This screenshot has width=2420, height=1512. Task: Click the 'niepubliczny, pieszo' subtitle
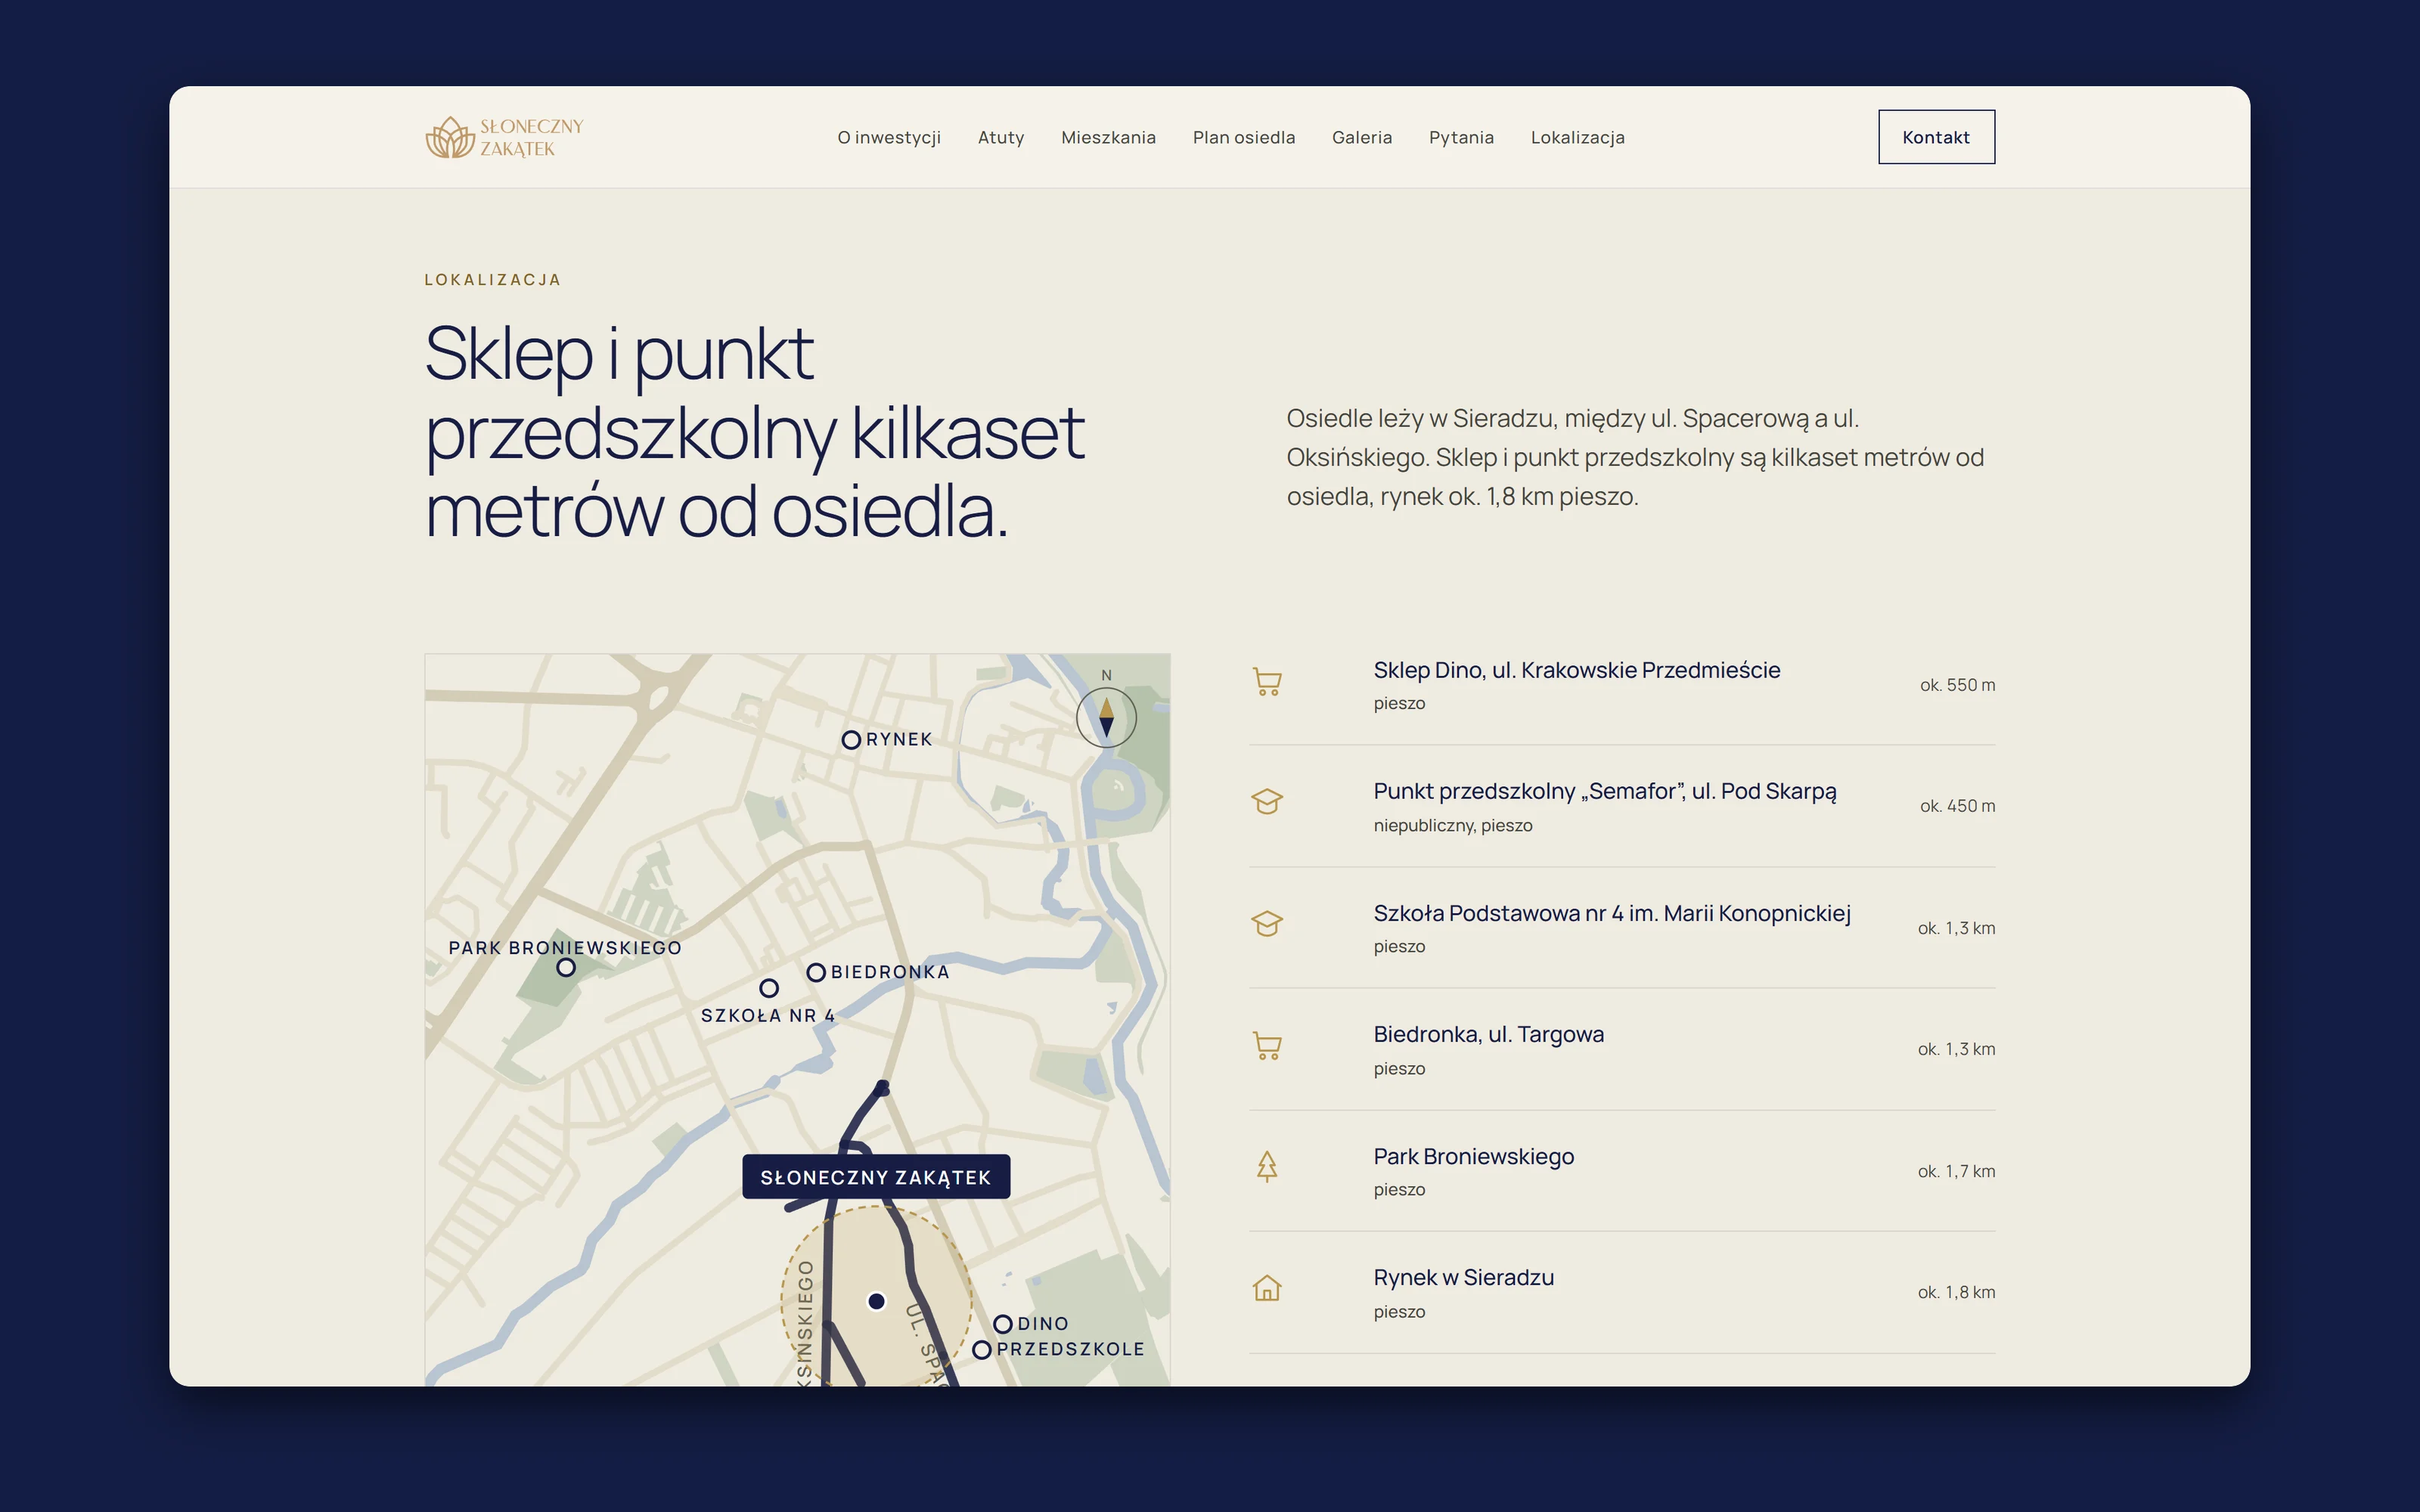[x=1452, y=825]
